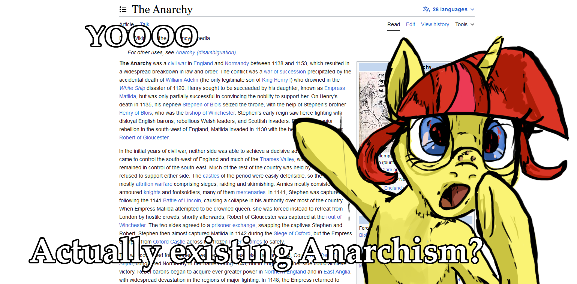This screenshot has height=284, width=577.
Task: Open the Anarchy (disambiguation) link
Action: coord(206,52)
